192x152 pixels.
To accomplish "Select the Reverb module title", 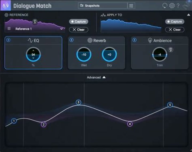I will (x=100, y=40).
